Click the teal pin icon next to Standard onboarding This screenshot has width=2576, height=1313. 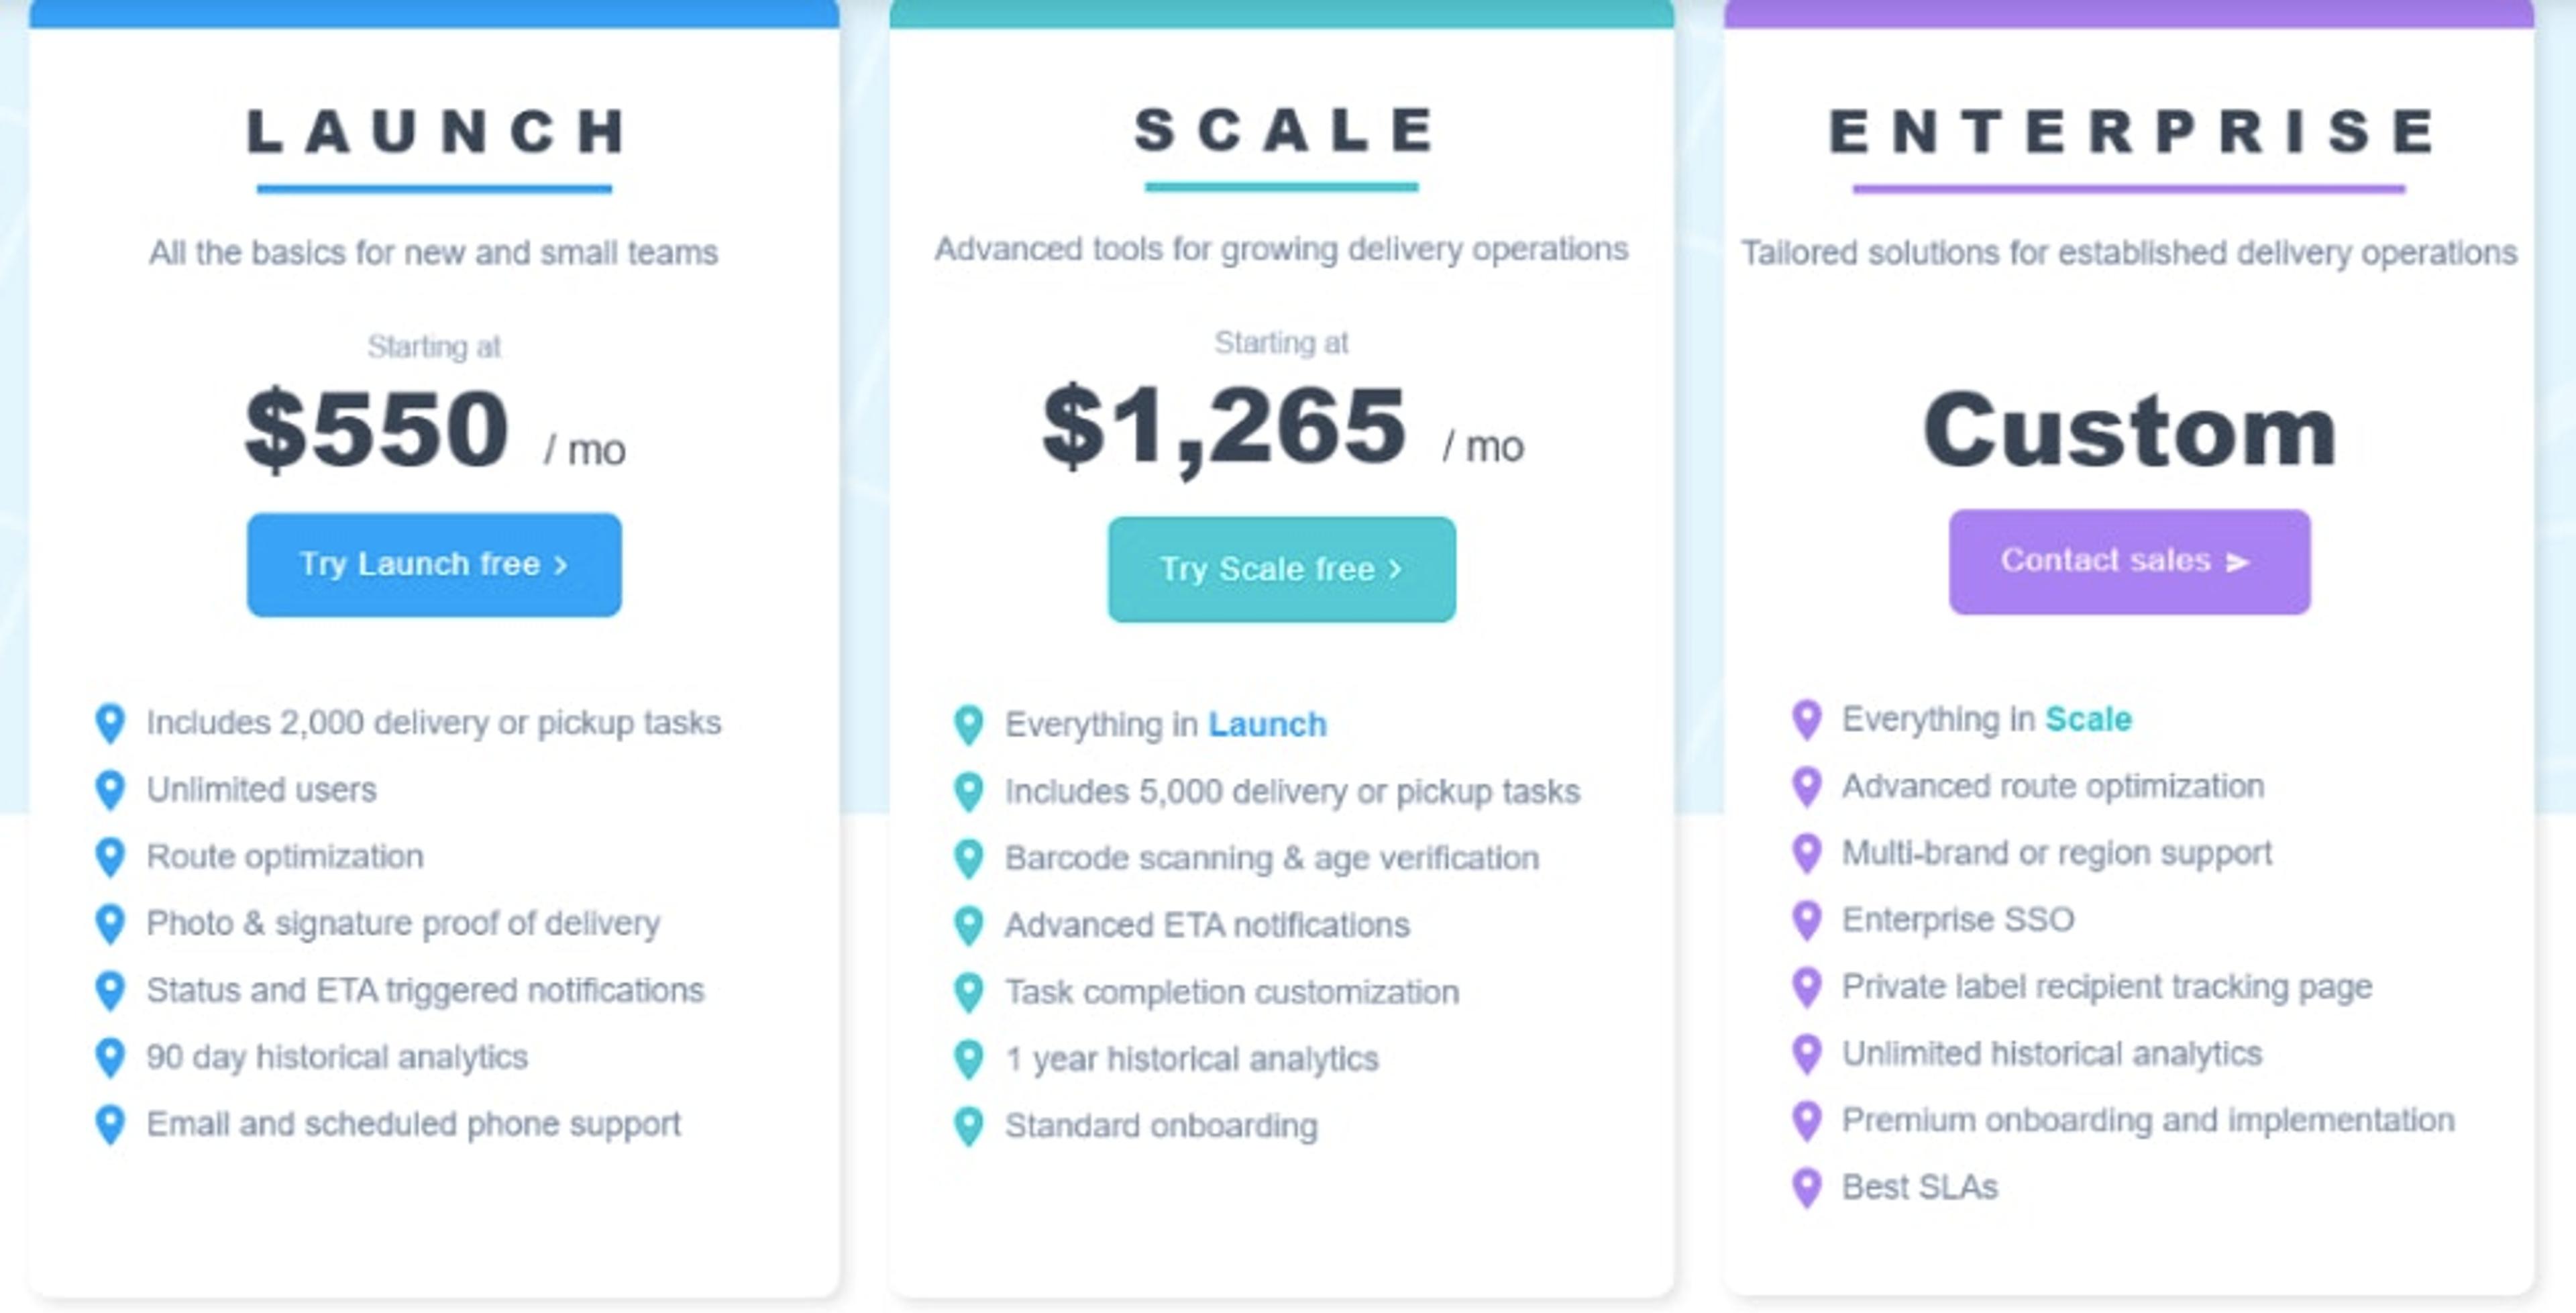pos(968,1127)
